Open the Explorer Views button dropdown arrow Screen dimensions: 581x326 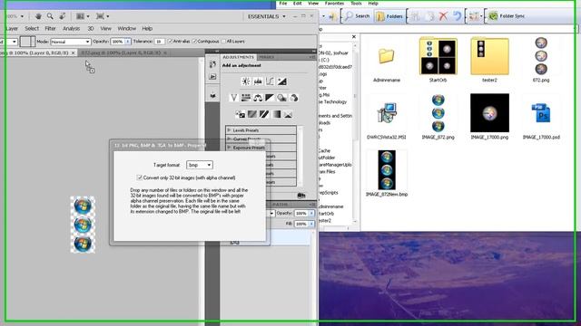tap(481, 16)
